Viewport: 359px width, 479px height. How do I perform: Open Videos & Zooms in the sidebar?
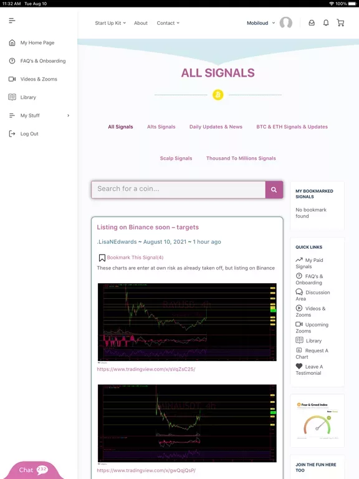tap(39, 79)
